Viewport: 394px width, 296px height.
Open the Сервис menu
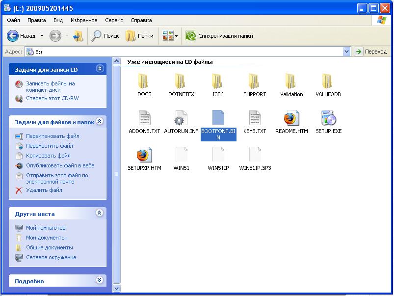pyautogui.click(x=114, y=20)
